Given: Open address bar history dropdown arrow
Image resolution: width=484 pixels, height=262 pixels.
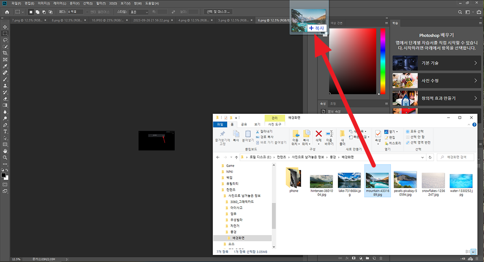Looking at the screenshot, I should tap(422, 157).
